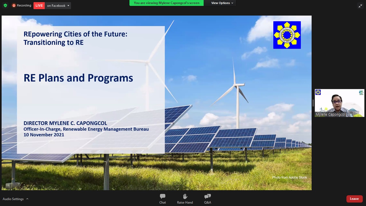Click the Audio Settings label

tap(13, 199)
